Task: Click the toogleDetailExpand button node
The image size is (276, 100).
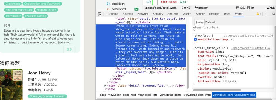Action: 150,70
